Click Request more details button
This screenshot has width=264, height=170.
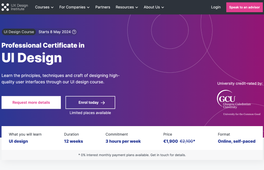pos(31,103)
